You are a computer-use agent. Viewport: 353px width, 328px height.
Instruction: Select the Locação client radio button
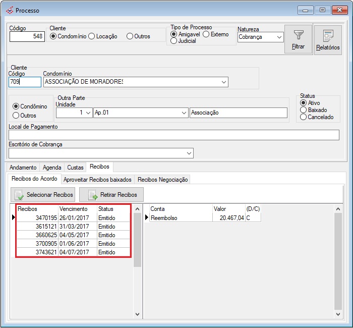point(92,36)
